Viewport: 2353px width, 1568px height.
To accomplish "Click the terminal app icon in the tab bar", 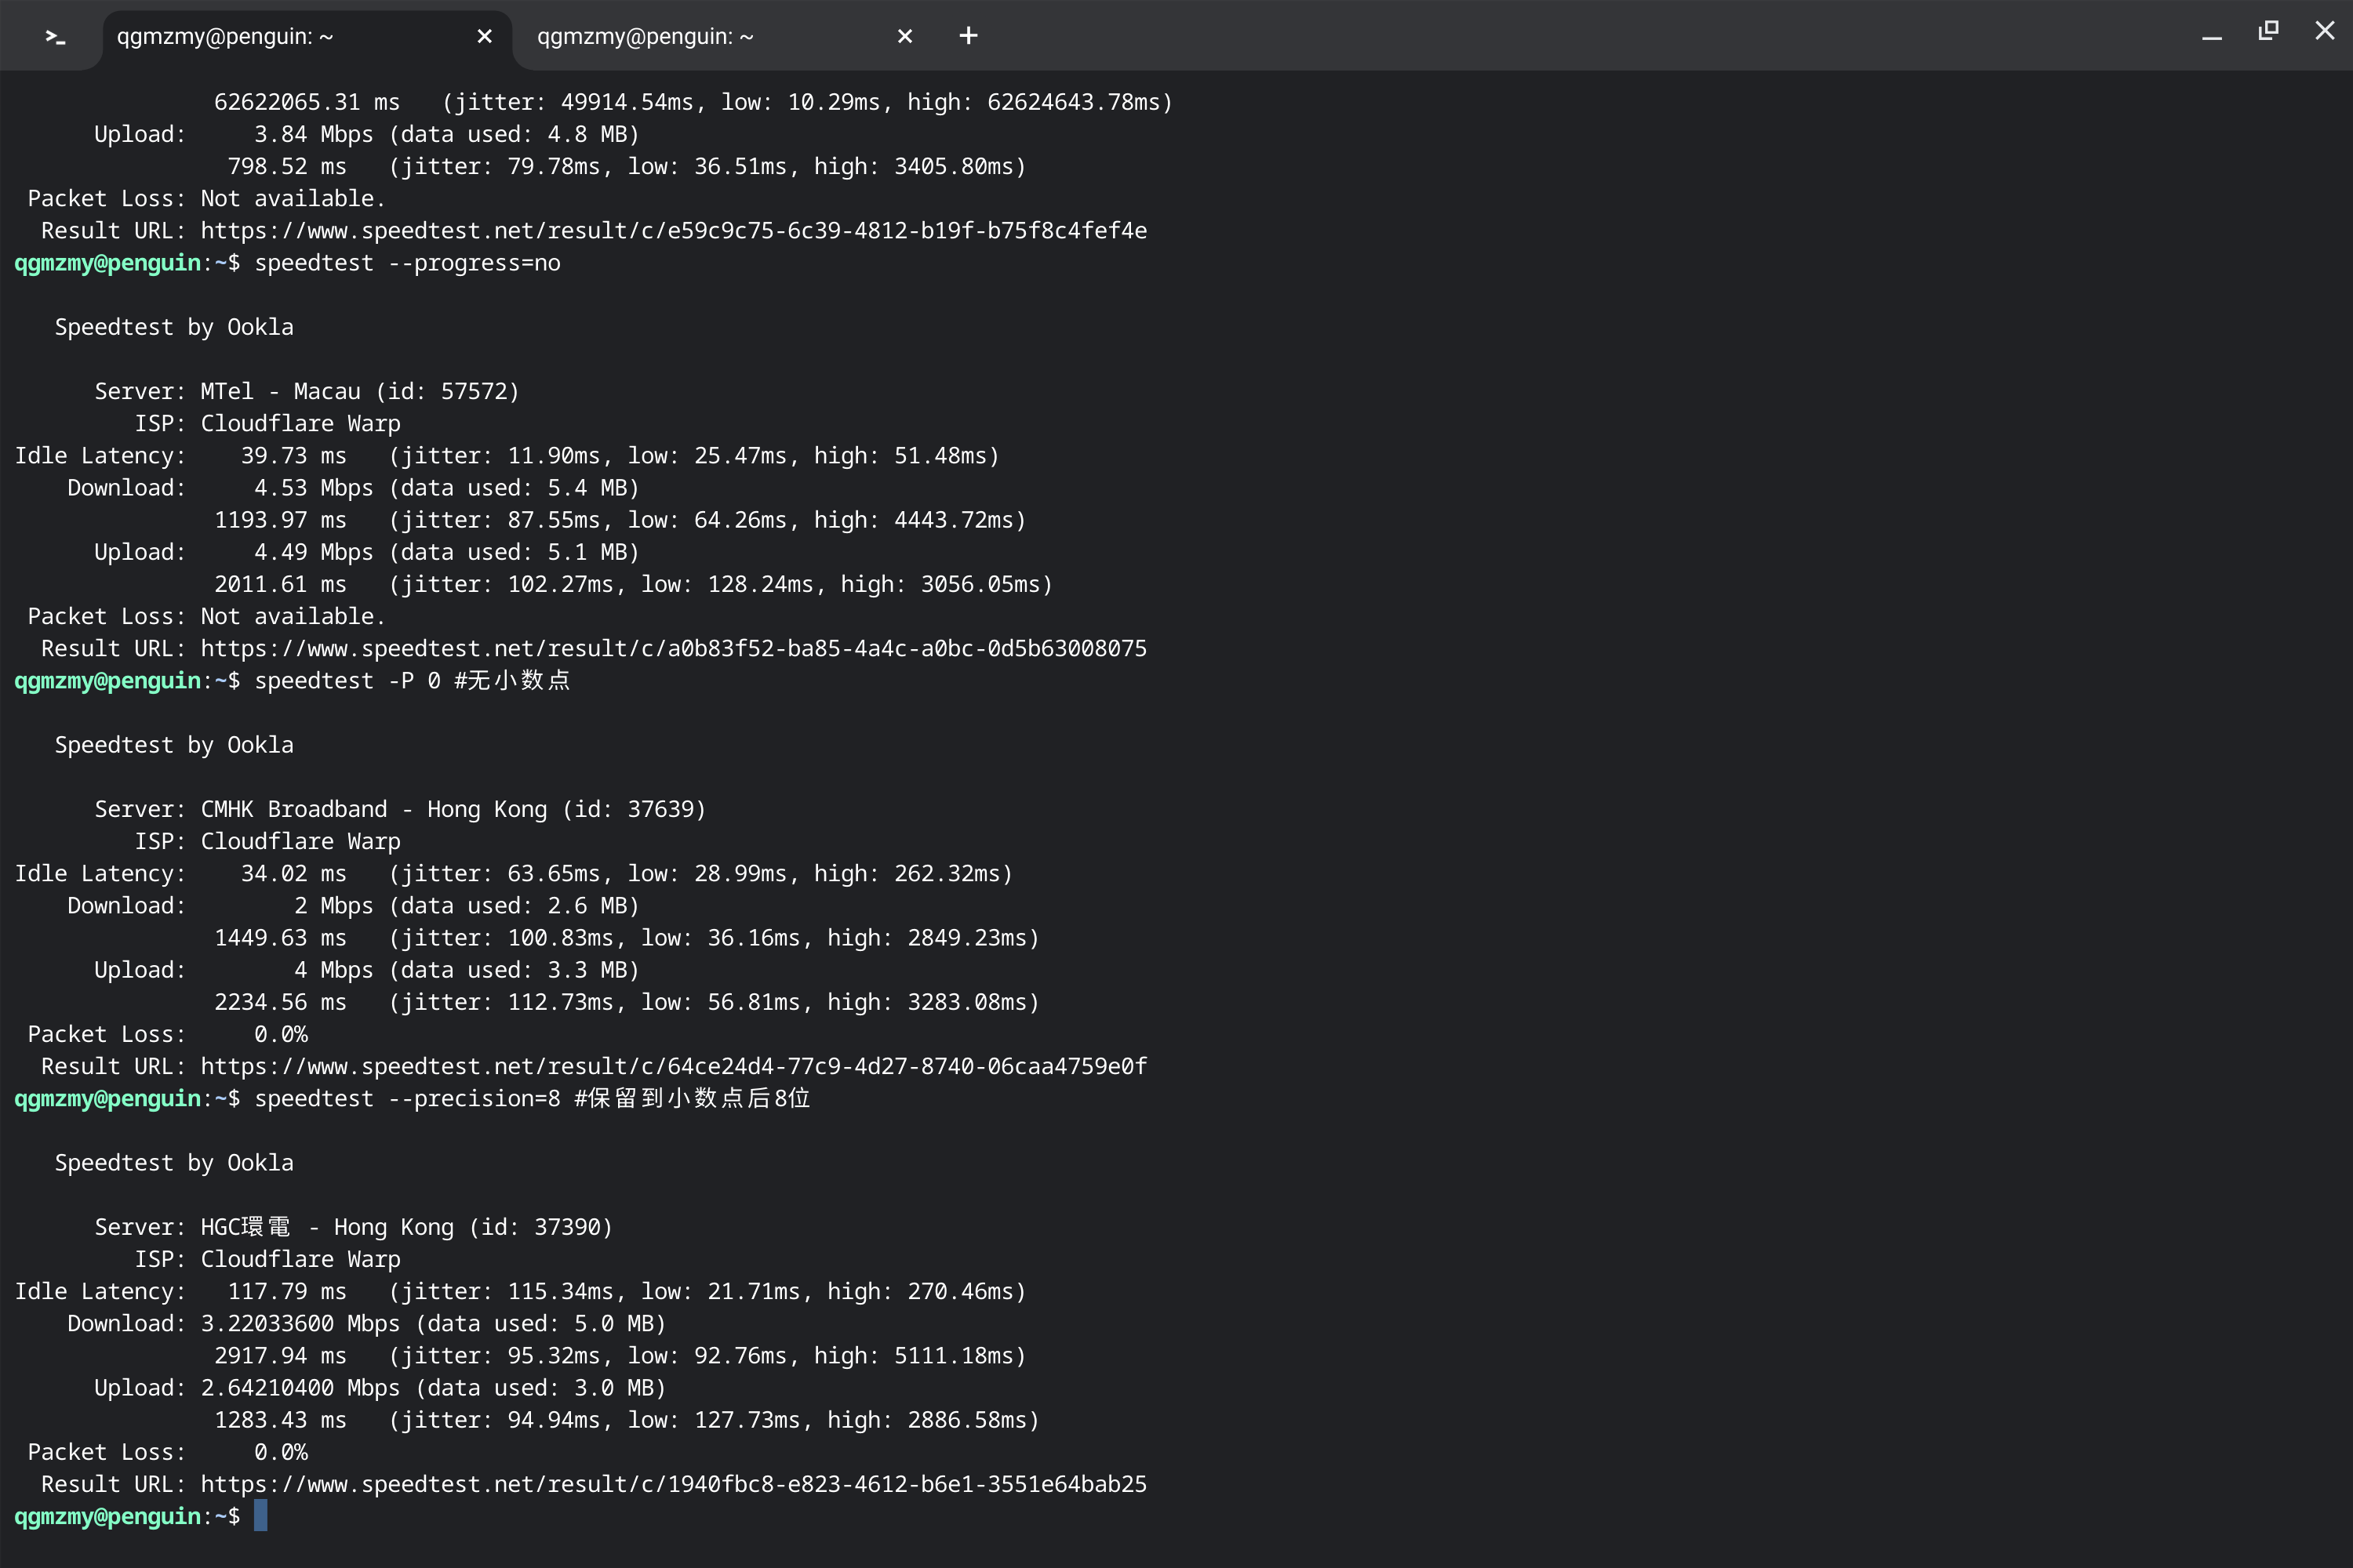I will tap(55, 37).
